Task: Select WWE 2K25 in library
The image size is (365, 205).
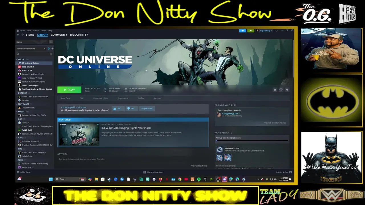Action: pyautogui.click(x=27, y=71)
